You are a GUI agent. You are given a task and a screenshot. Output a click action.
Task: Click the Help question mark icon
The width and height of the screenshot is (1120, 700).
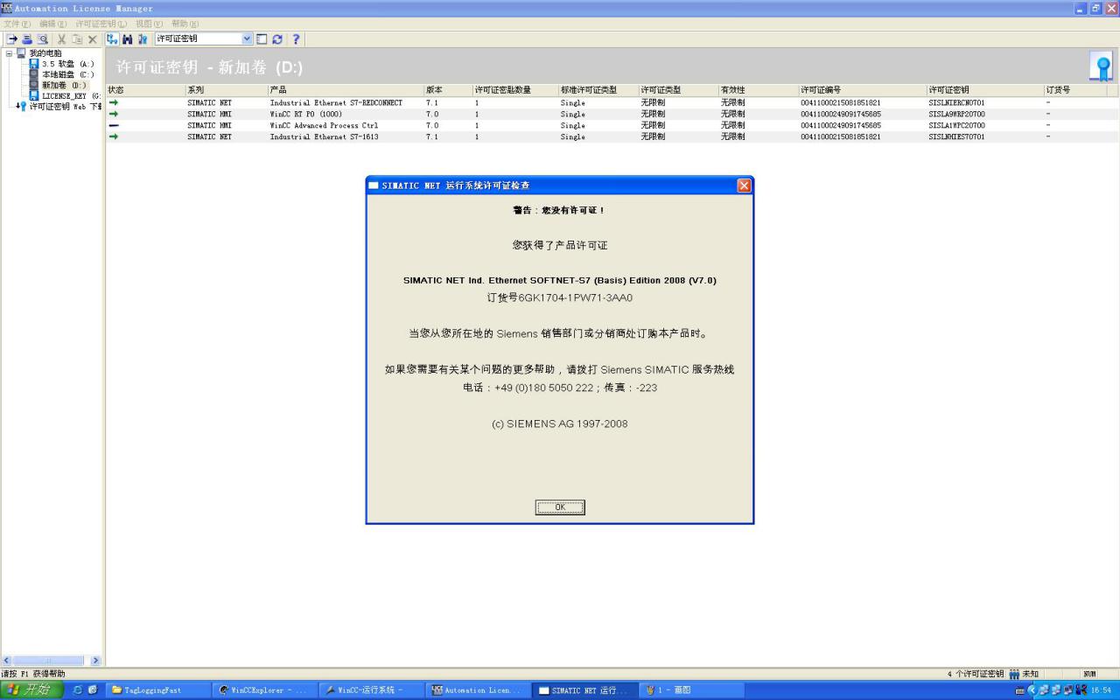(296, 39)
